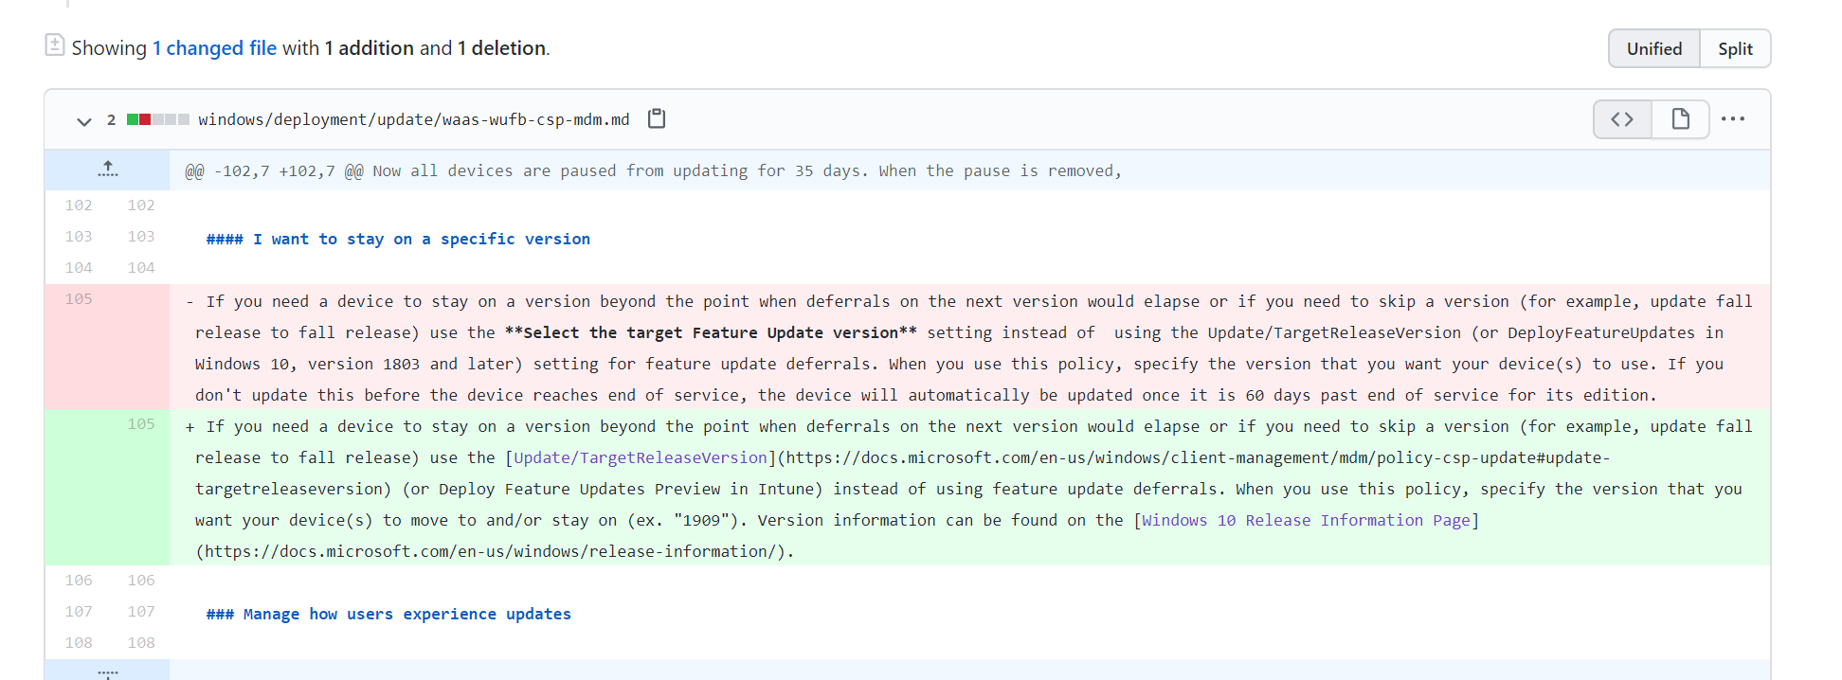Click the file path windows/deployment/update/waas-wufb-csp-mdm.md
The width and height of the screenshot is (1842, 680).
[414, 119]
